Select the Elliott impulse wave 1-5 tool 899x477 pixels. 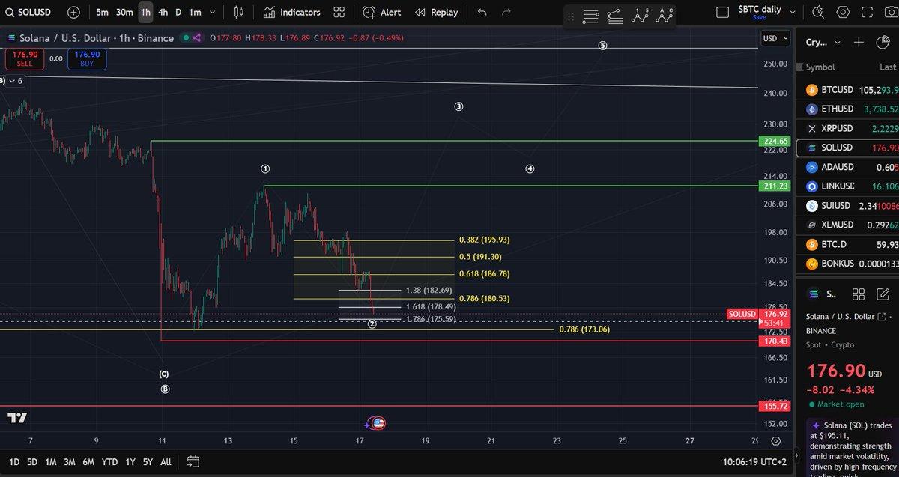coord(639,15)
